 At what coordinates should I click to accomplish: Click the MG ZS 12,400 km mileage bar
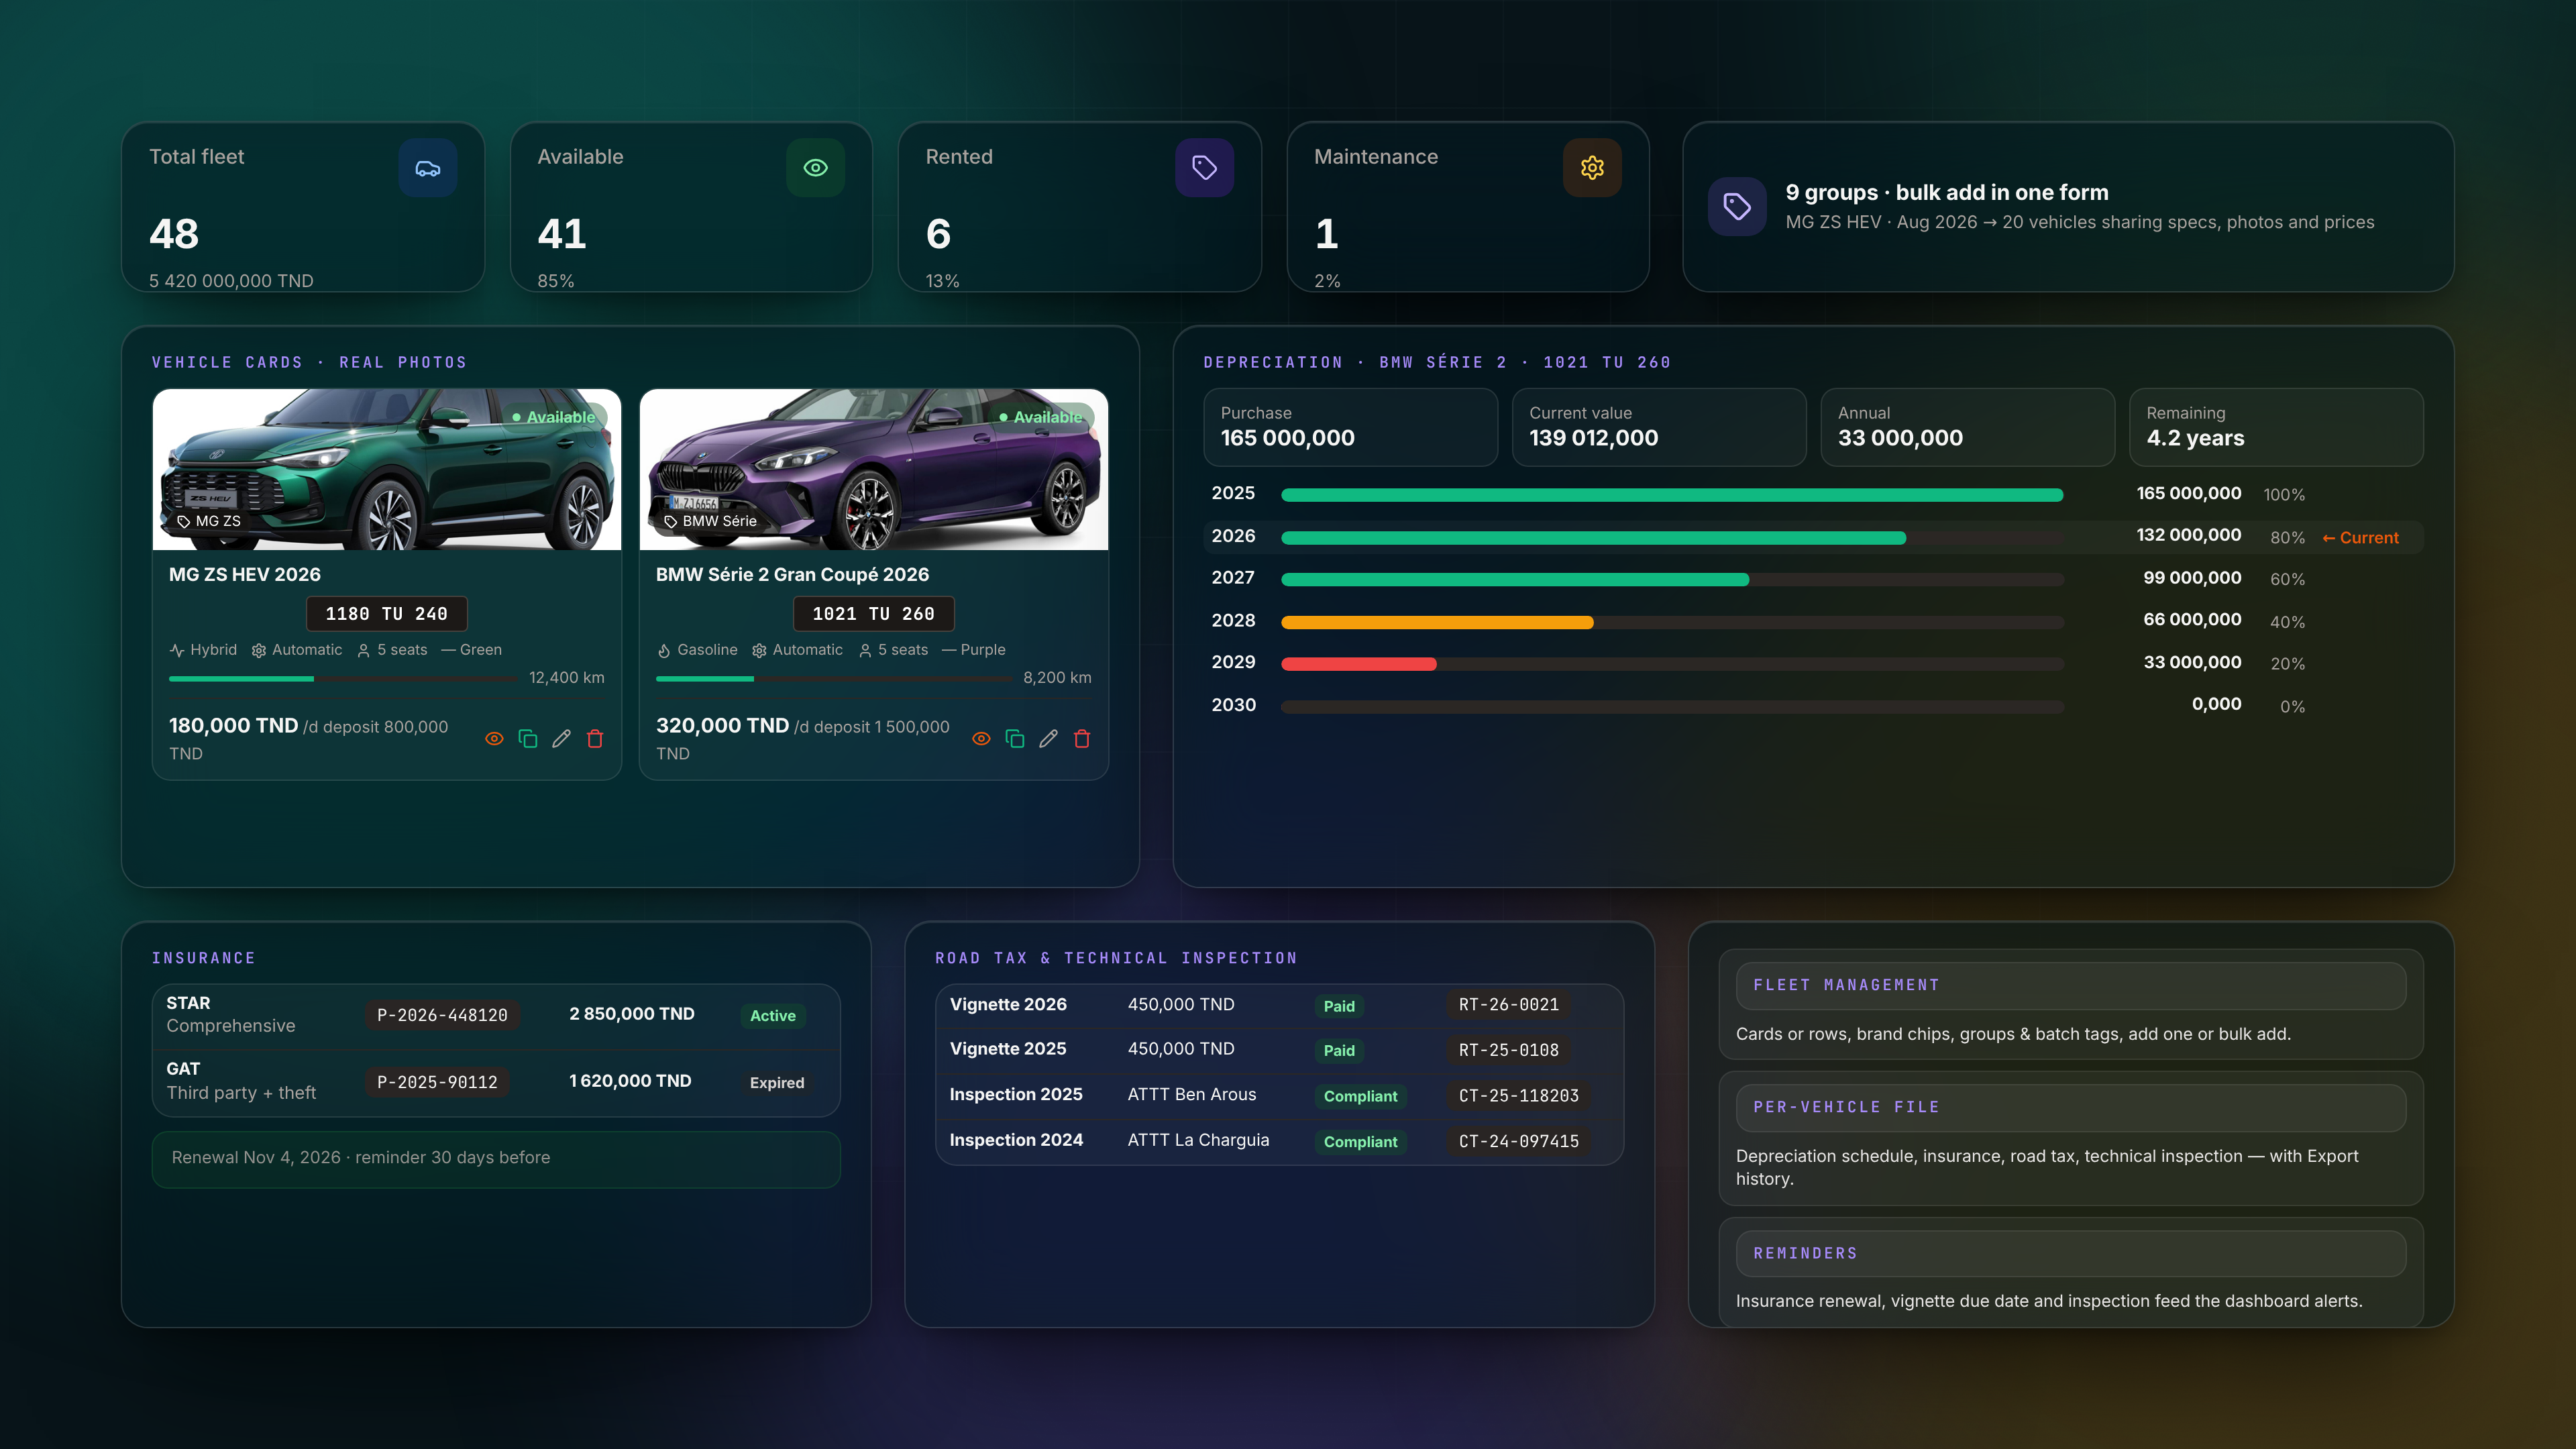tap(343, 679)
